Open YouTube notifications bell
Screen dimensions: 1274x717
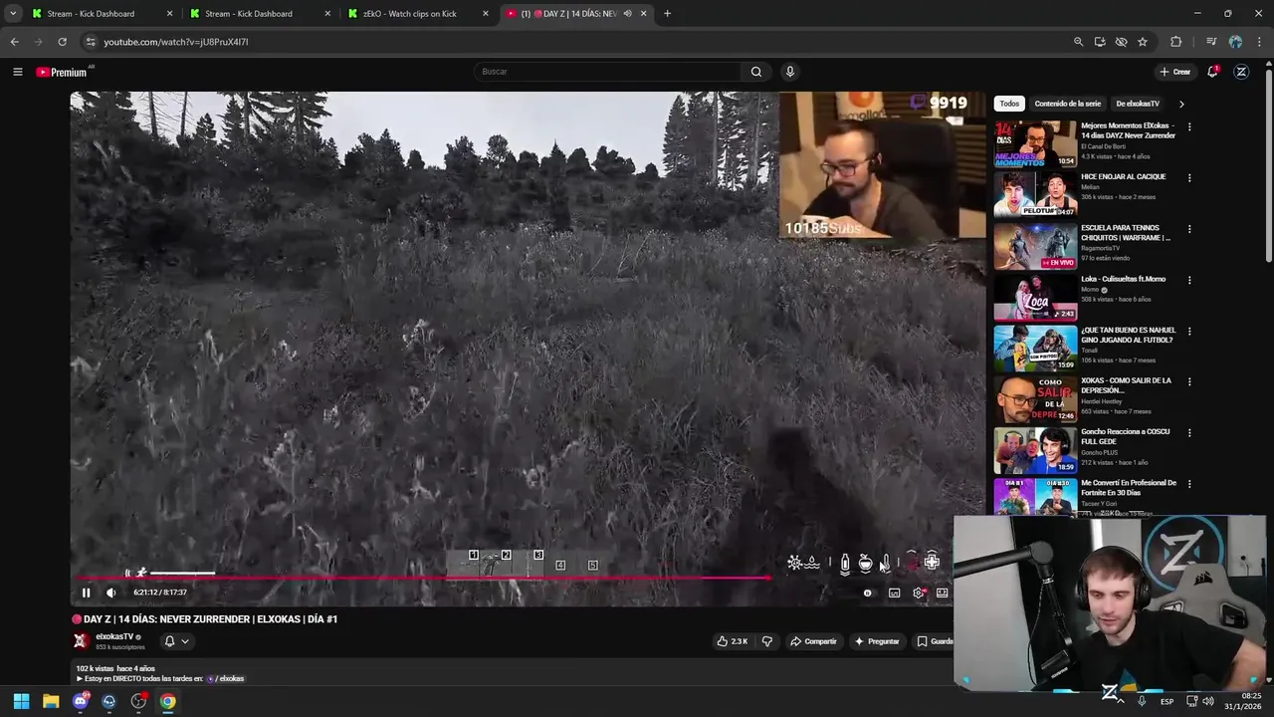click(1212, 72)
